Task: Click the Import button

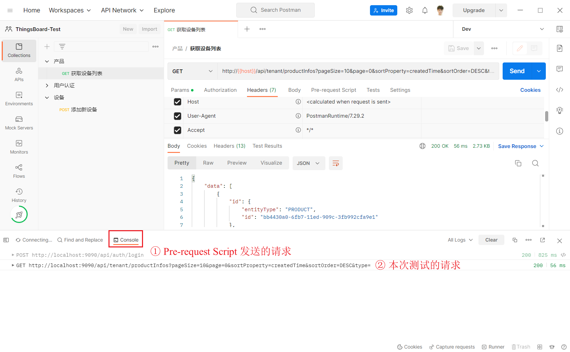Action: tap(150, 29)
